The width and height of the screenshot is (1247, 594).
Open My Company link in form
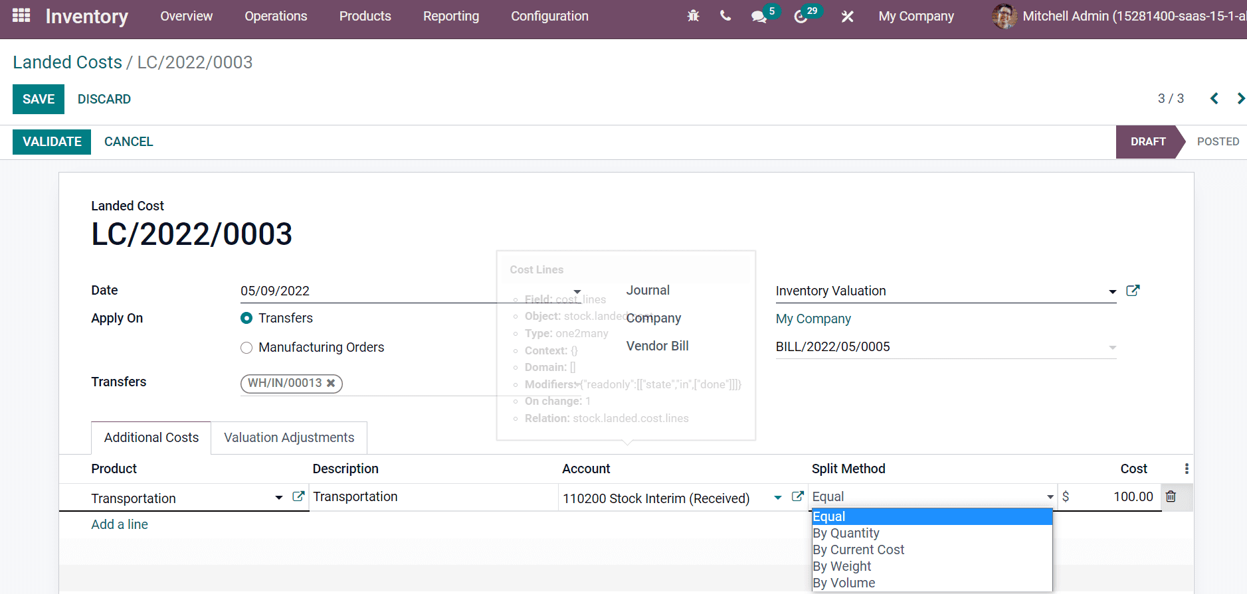[x=813, y=319]
